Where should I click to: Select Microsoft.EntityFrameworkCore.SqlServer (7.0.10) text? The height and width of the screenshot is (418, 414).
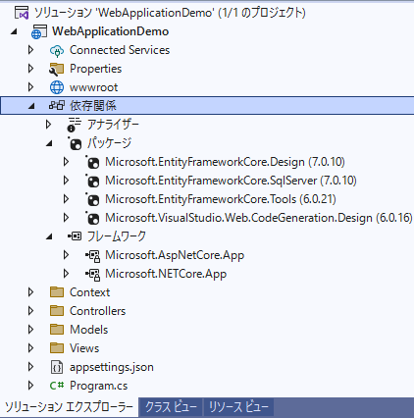[x=231, y=181]
